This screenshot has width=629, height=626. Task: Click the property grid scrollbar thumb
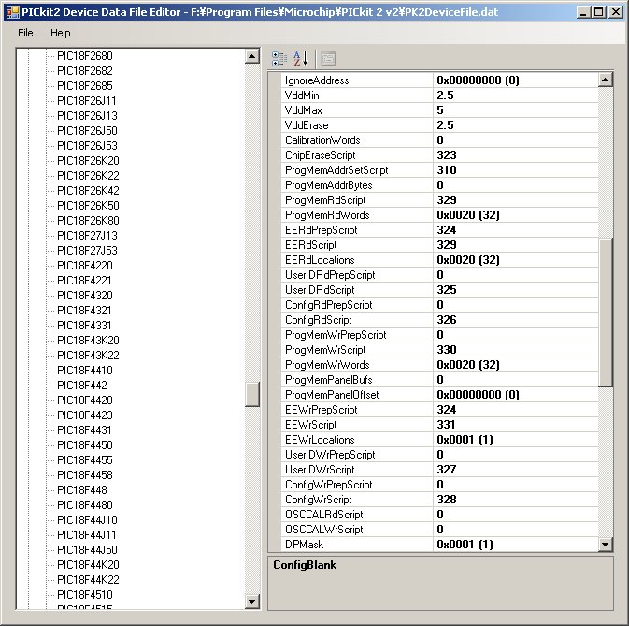606,312
